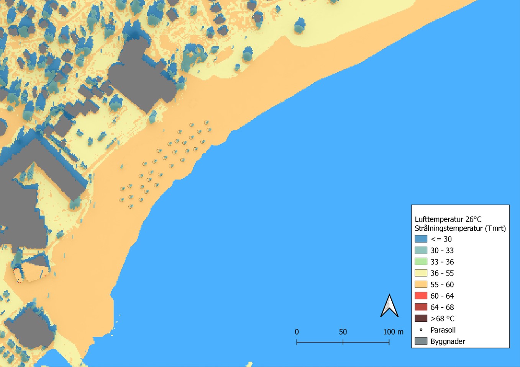Click the scale bar's 50 m tick mark
The width and height of the screenshot is (520, 367).
343,342
